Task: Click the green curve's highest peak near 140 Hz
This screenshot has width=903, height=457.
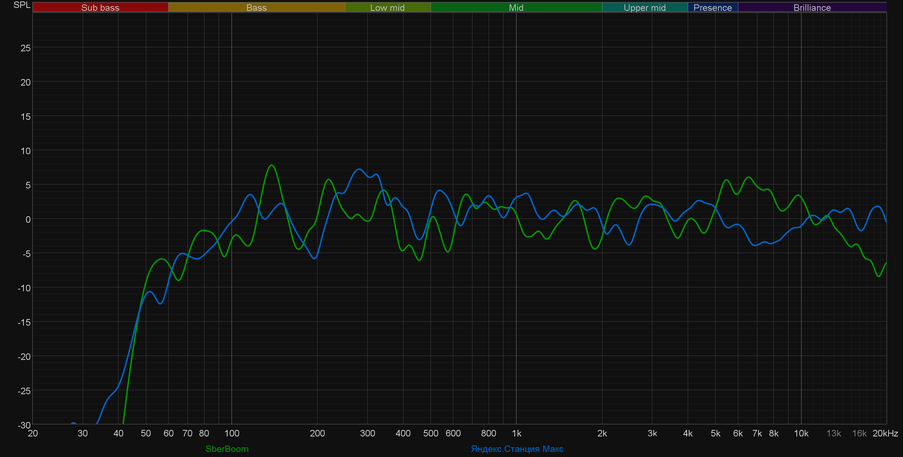Action: pos(272,165)
